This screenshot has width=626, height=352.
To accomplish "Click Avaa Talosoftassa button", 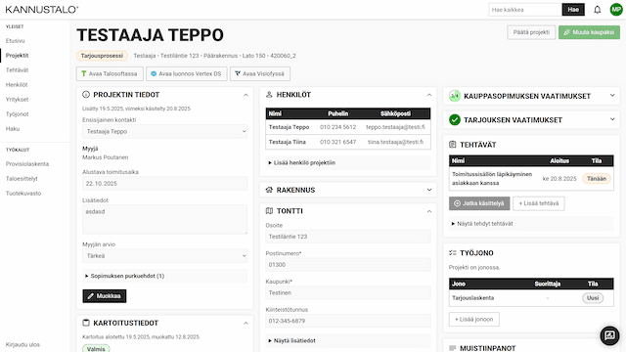I will click(x=110, y=74).
